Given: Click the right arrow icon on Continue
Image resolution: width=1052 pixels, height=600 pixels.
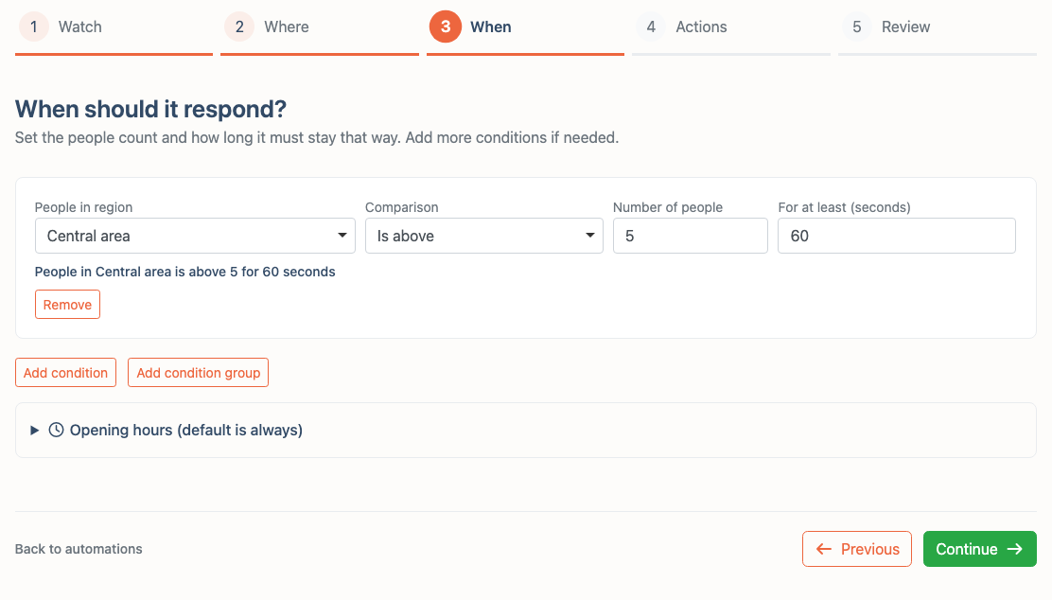Looking at the screenshot, I should (x=1015, y=549).
